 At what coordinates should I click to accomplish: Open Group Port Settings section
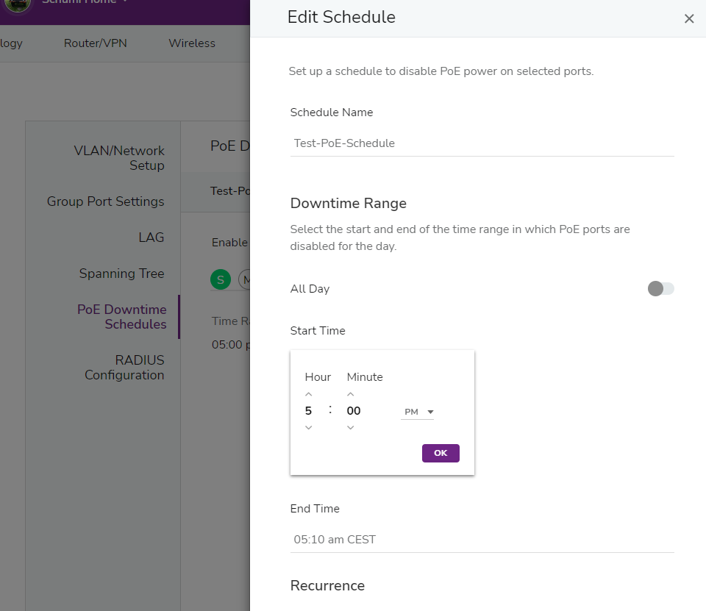tap(106, 201)
